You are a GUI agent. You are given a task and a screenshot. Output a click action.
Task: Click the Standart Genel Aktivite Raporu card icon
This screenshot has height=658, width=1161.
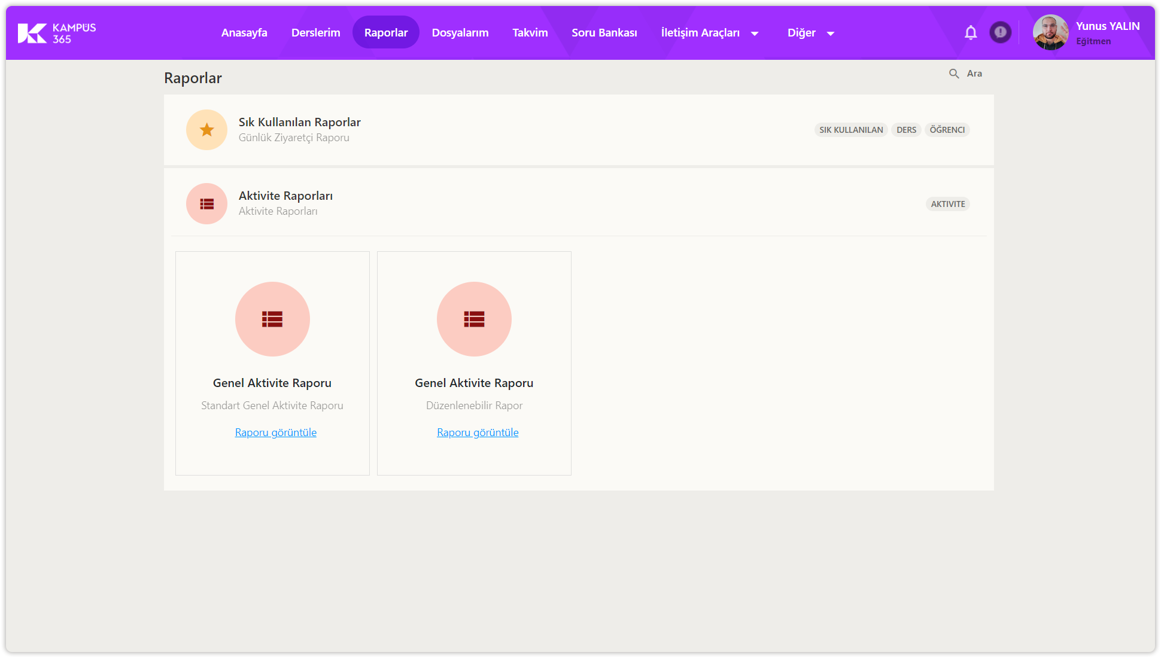click(272, 319)
